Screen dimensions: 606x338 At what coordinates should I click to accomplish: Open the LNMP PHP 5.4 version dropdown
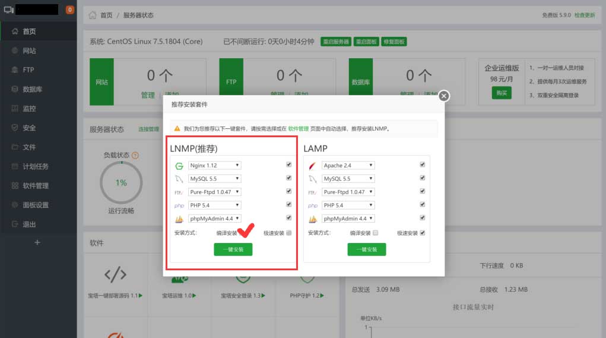point(214,205)
